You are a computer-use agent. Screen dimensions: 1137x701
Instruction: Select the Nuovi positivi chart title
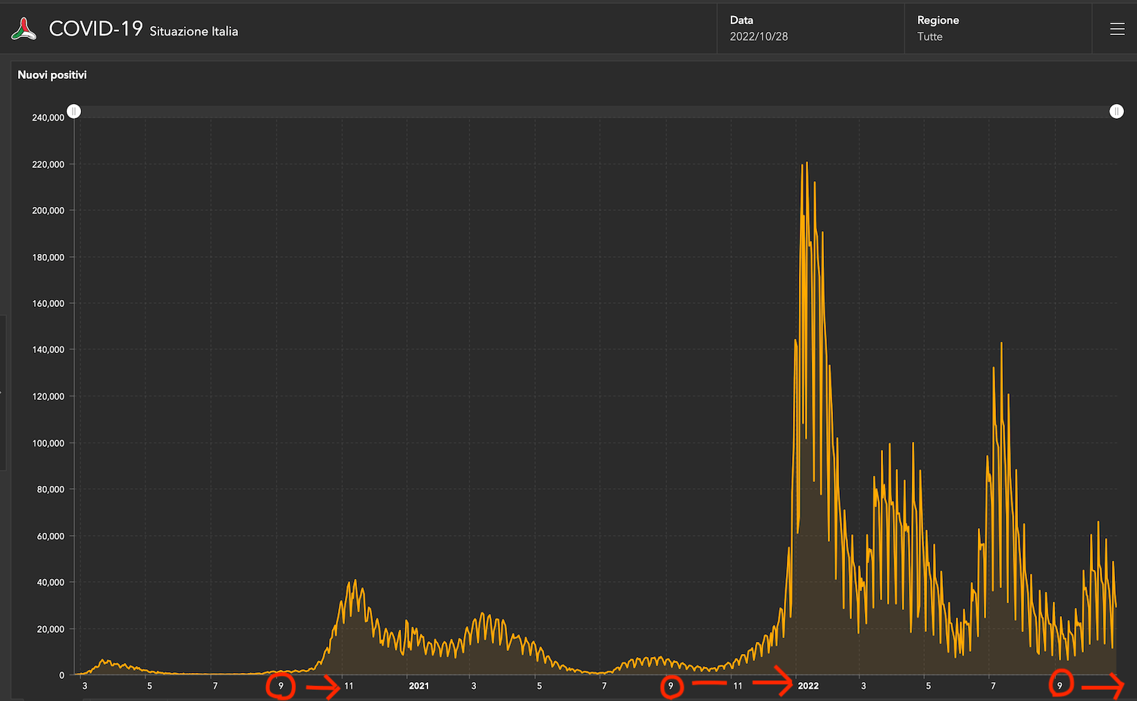point(52,75)
